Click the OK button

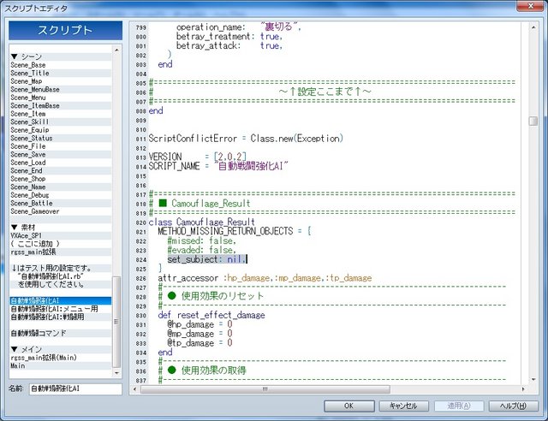pos(349,406)
